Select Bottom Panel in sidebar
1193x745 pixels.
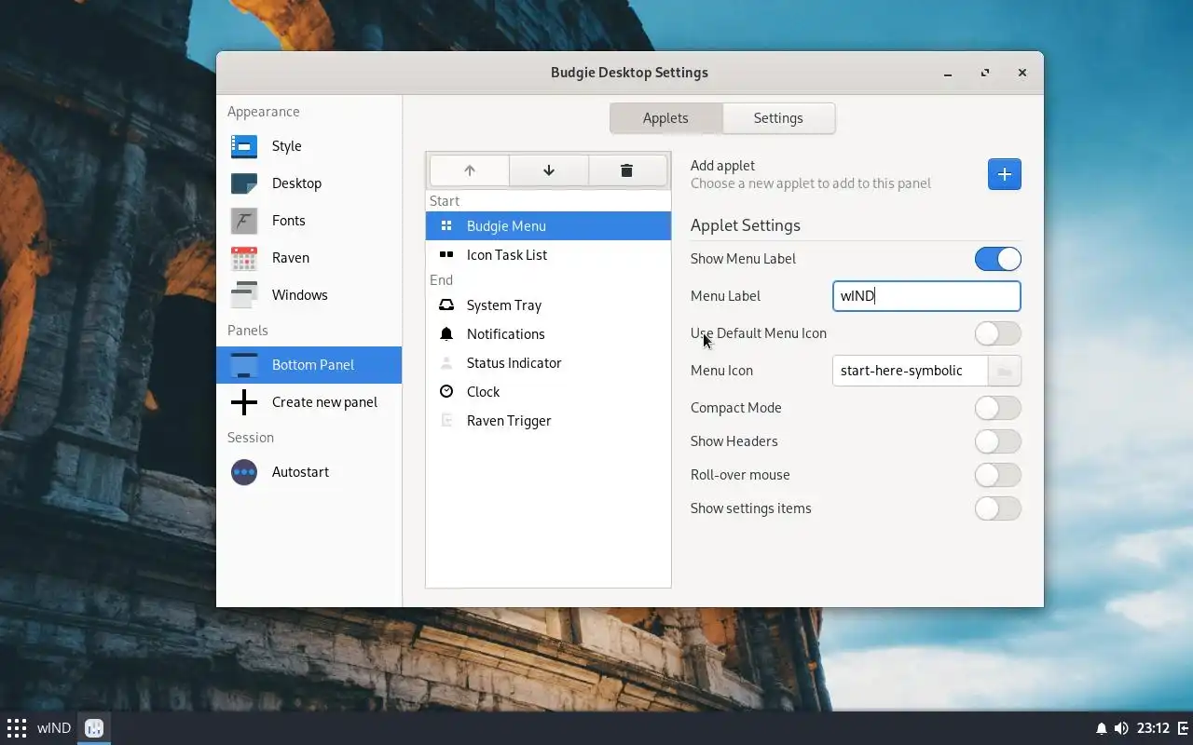pyautogui.click(x=309, y=365)
